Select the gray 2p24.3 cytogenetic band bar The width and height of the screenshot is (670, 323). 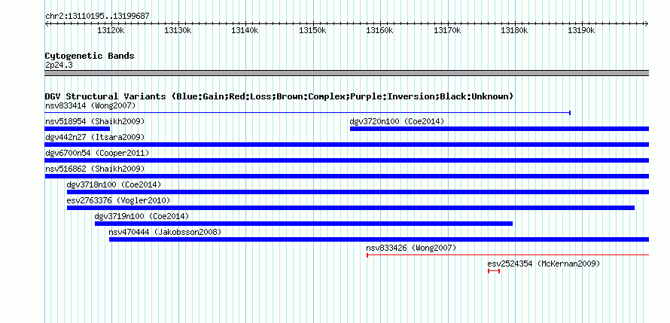pos(347,73)
